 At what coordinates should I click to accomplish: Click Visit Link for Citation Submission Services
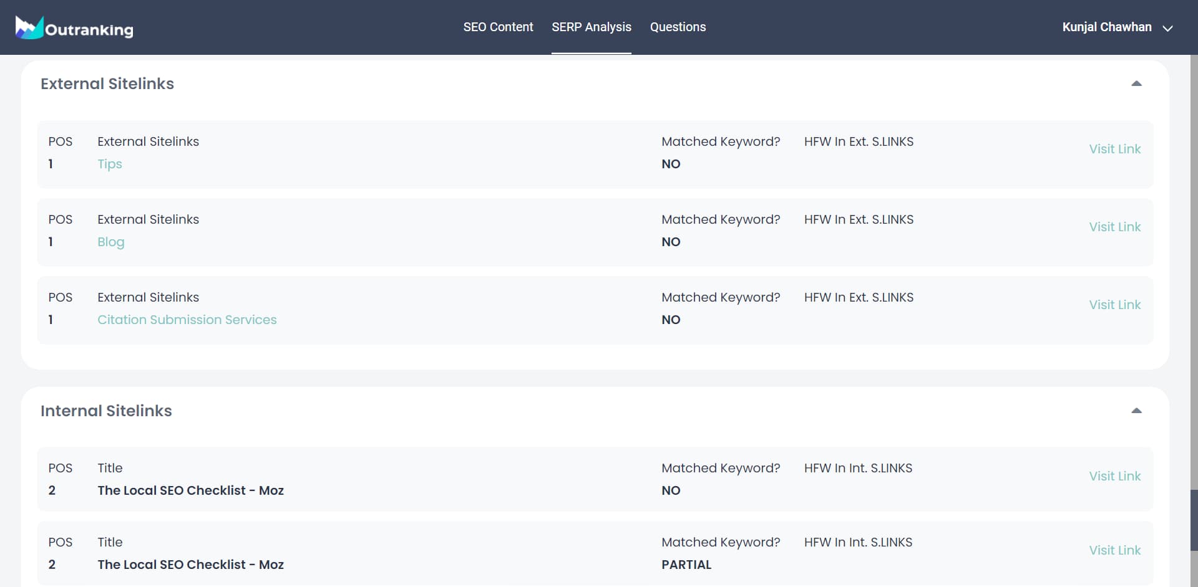(x=1114, y=305)
